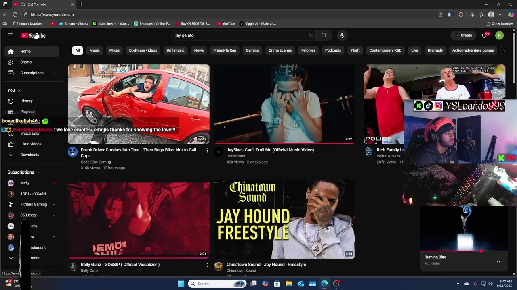
Task: Expand the Subscriptions section header
Action: point(23,172)
